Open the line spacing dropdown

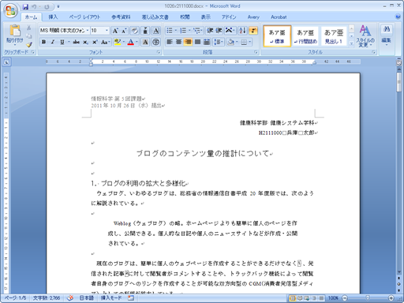click(219, 42)
